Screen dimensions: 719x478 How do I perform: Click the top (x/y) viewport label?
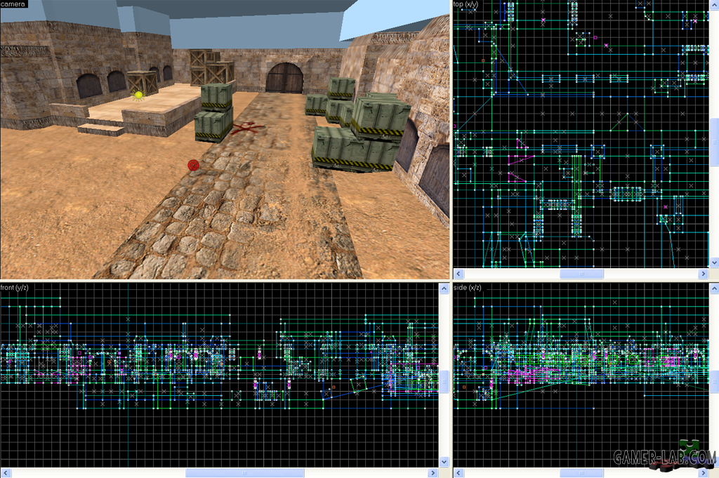(x=466, y=4)
